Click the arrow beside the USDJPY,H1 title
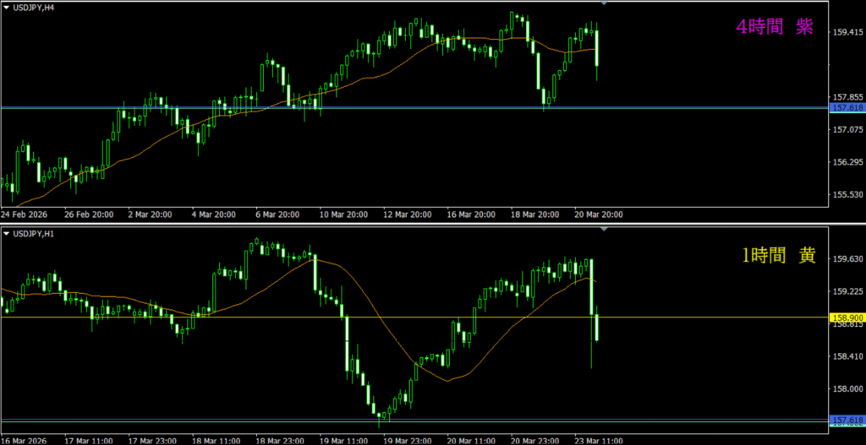 tap(6, 233)
